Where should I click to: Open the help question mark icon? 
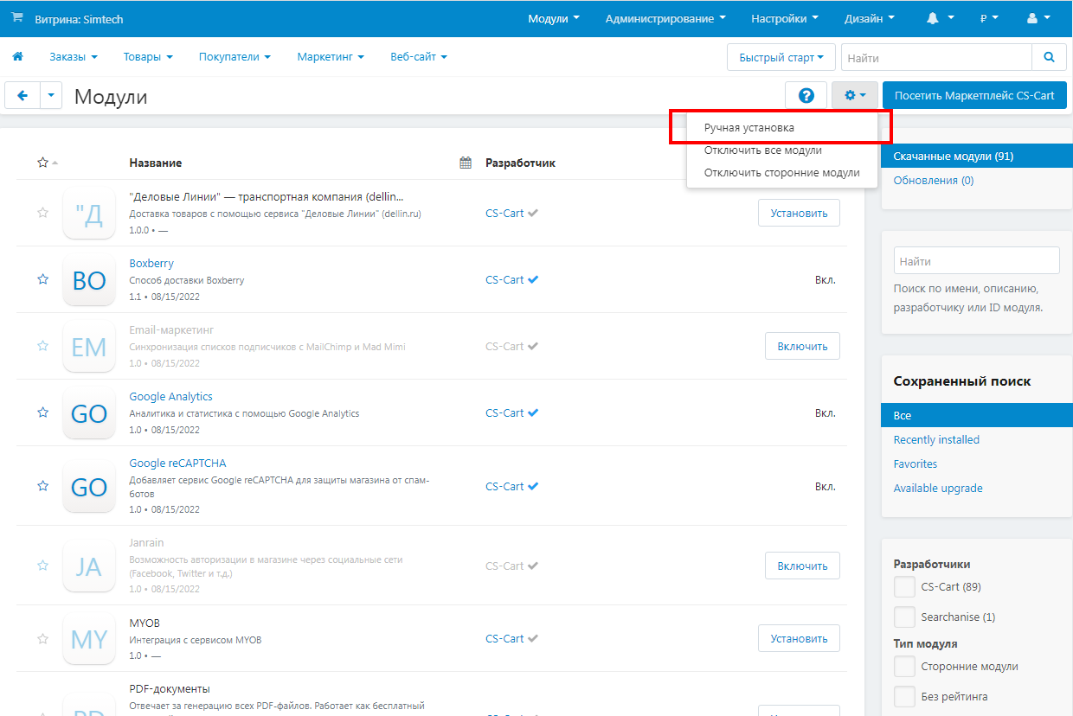coord(806,95)
